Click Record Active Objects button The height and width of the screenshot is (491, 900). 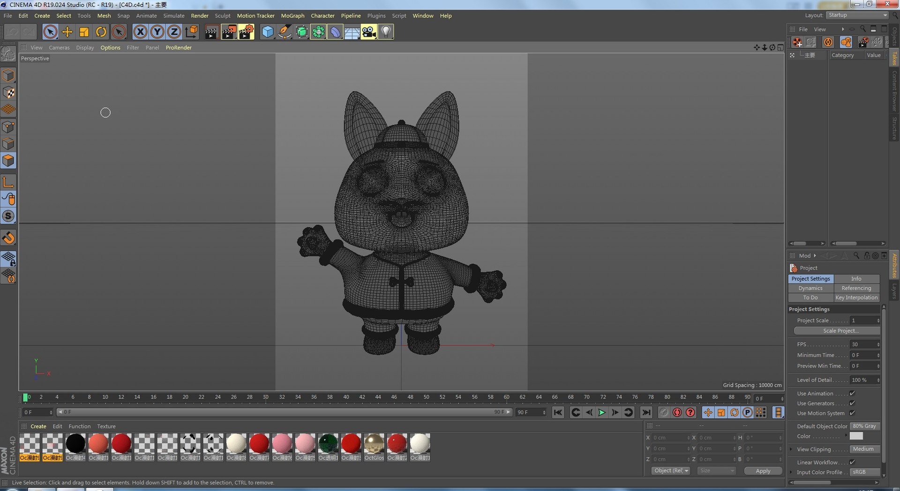(677, 412)
